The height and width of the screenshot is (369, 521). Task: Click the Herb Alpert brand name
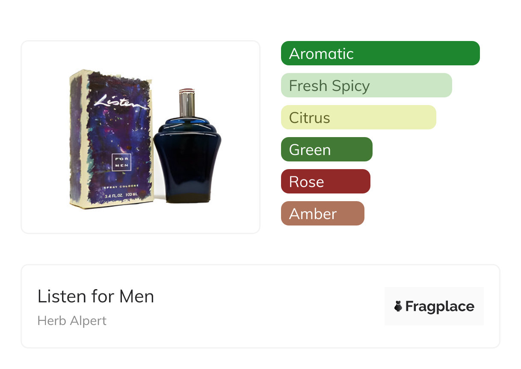pyautogui.click(x=72, y=321)
